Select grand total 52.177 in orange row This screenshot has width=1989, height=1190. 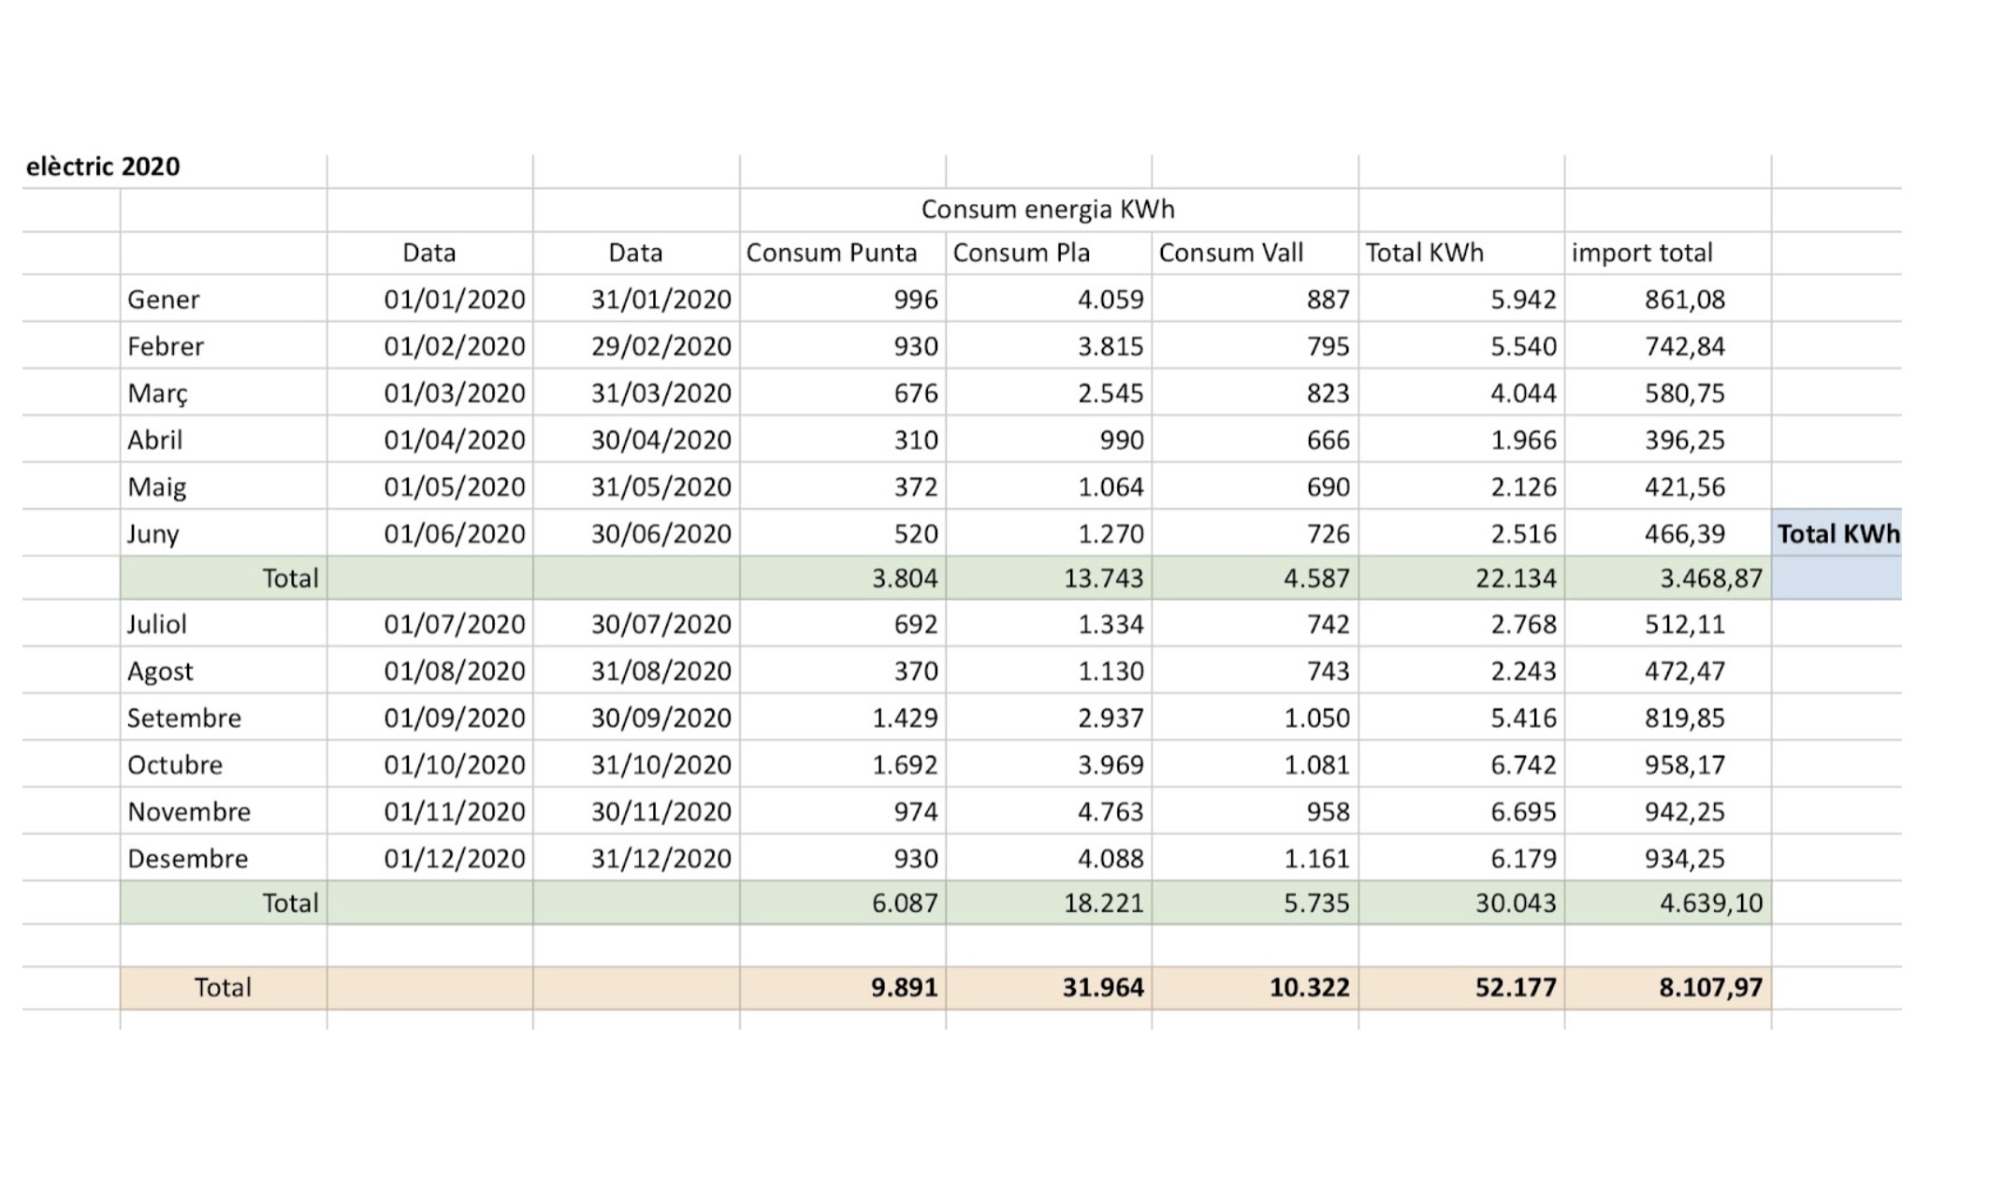(x=1515, y=988)
